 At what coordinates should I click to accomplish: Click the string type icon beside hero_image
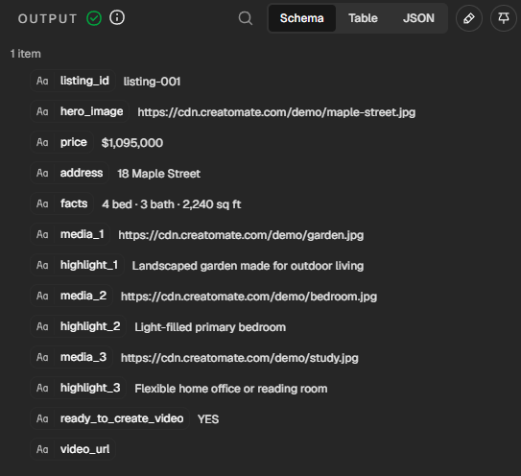[42, 111]
